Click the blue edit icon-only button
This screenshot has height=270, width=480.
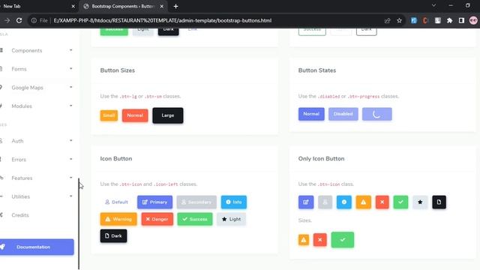[306, 202]
